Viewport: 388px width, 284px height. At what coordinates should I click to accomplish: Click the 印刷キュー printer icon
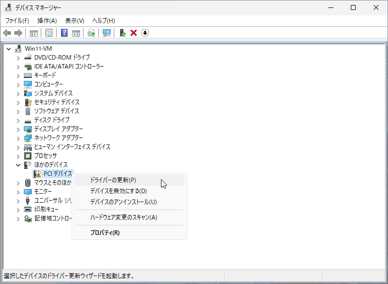point(28,210)
